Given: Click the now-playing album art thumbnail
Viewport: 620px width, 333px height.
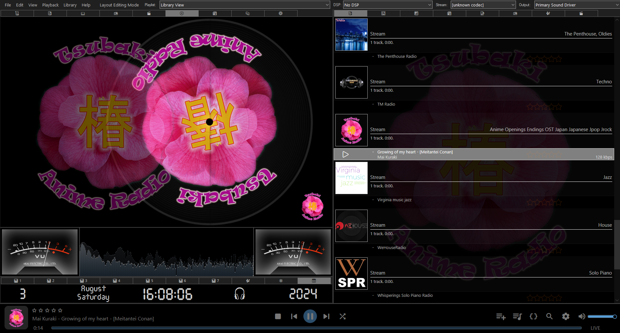Looking at the screenshot, I should (x=16, y=317).
